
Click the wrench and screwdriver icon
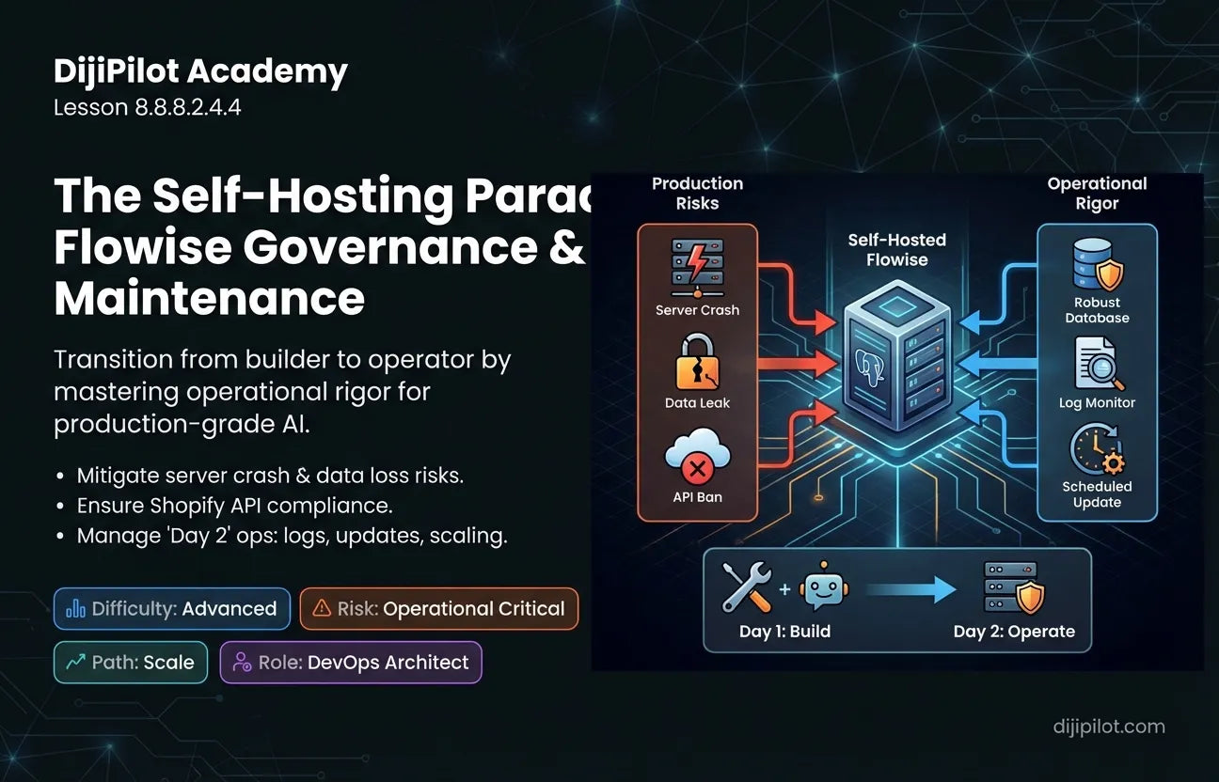747,587
